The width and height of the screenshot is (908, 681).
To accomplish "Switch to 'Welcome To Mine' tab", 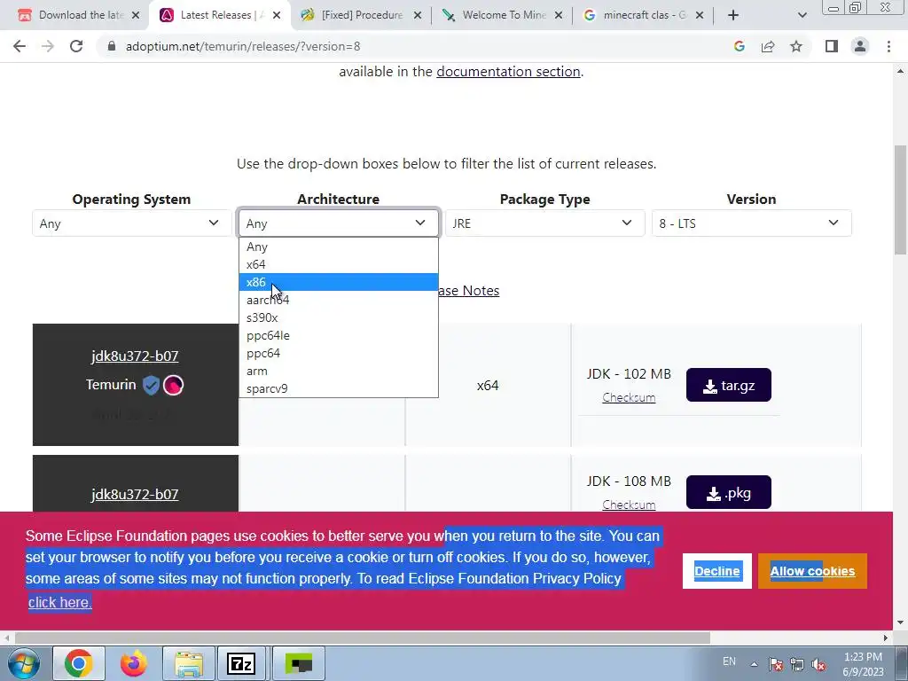I will pyautogui.click(x=502, y=15).
